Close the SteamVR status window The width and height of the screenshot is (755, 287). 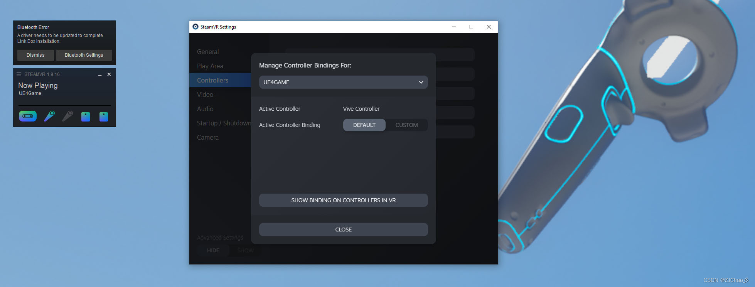[x=109, y=74]
